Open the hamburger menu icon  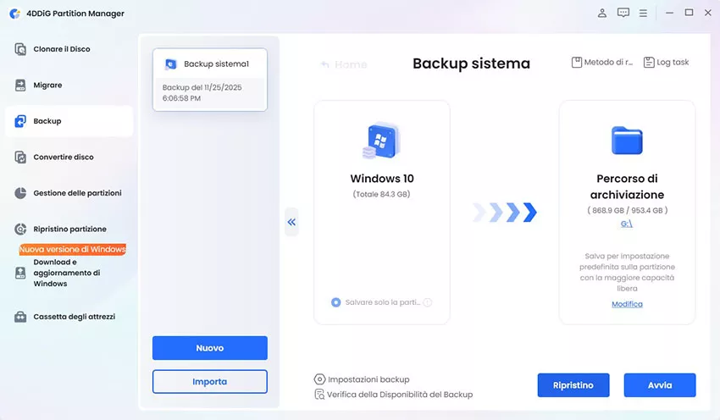pos(643,14)
